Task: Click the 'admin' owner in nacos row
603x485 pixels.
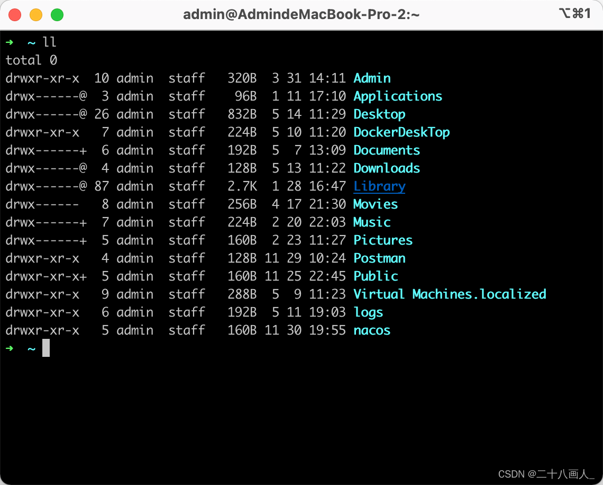Action: 135,330
